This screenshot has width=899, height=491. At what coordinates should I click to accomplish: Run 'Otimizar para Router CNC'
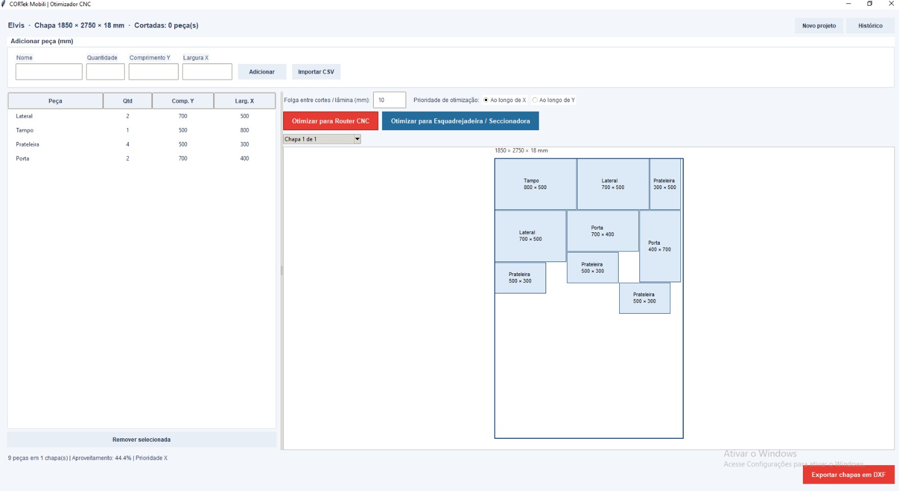pyautogui.click(x=330, y=121)
